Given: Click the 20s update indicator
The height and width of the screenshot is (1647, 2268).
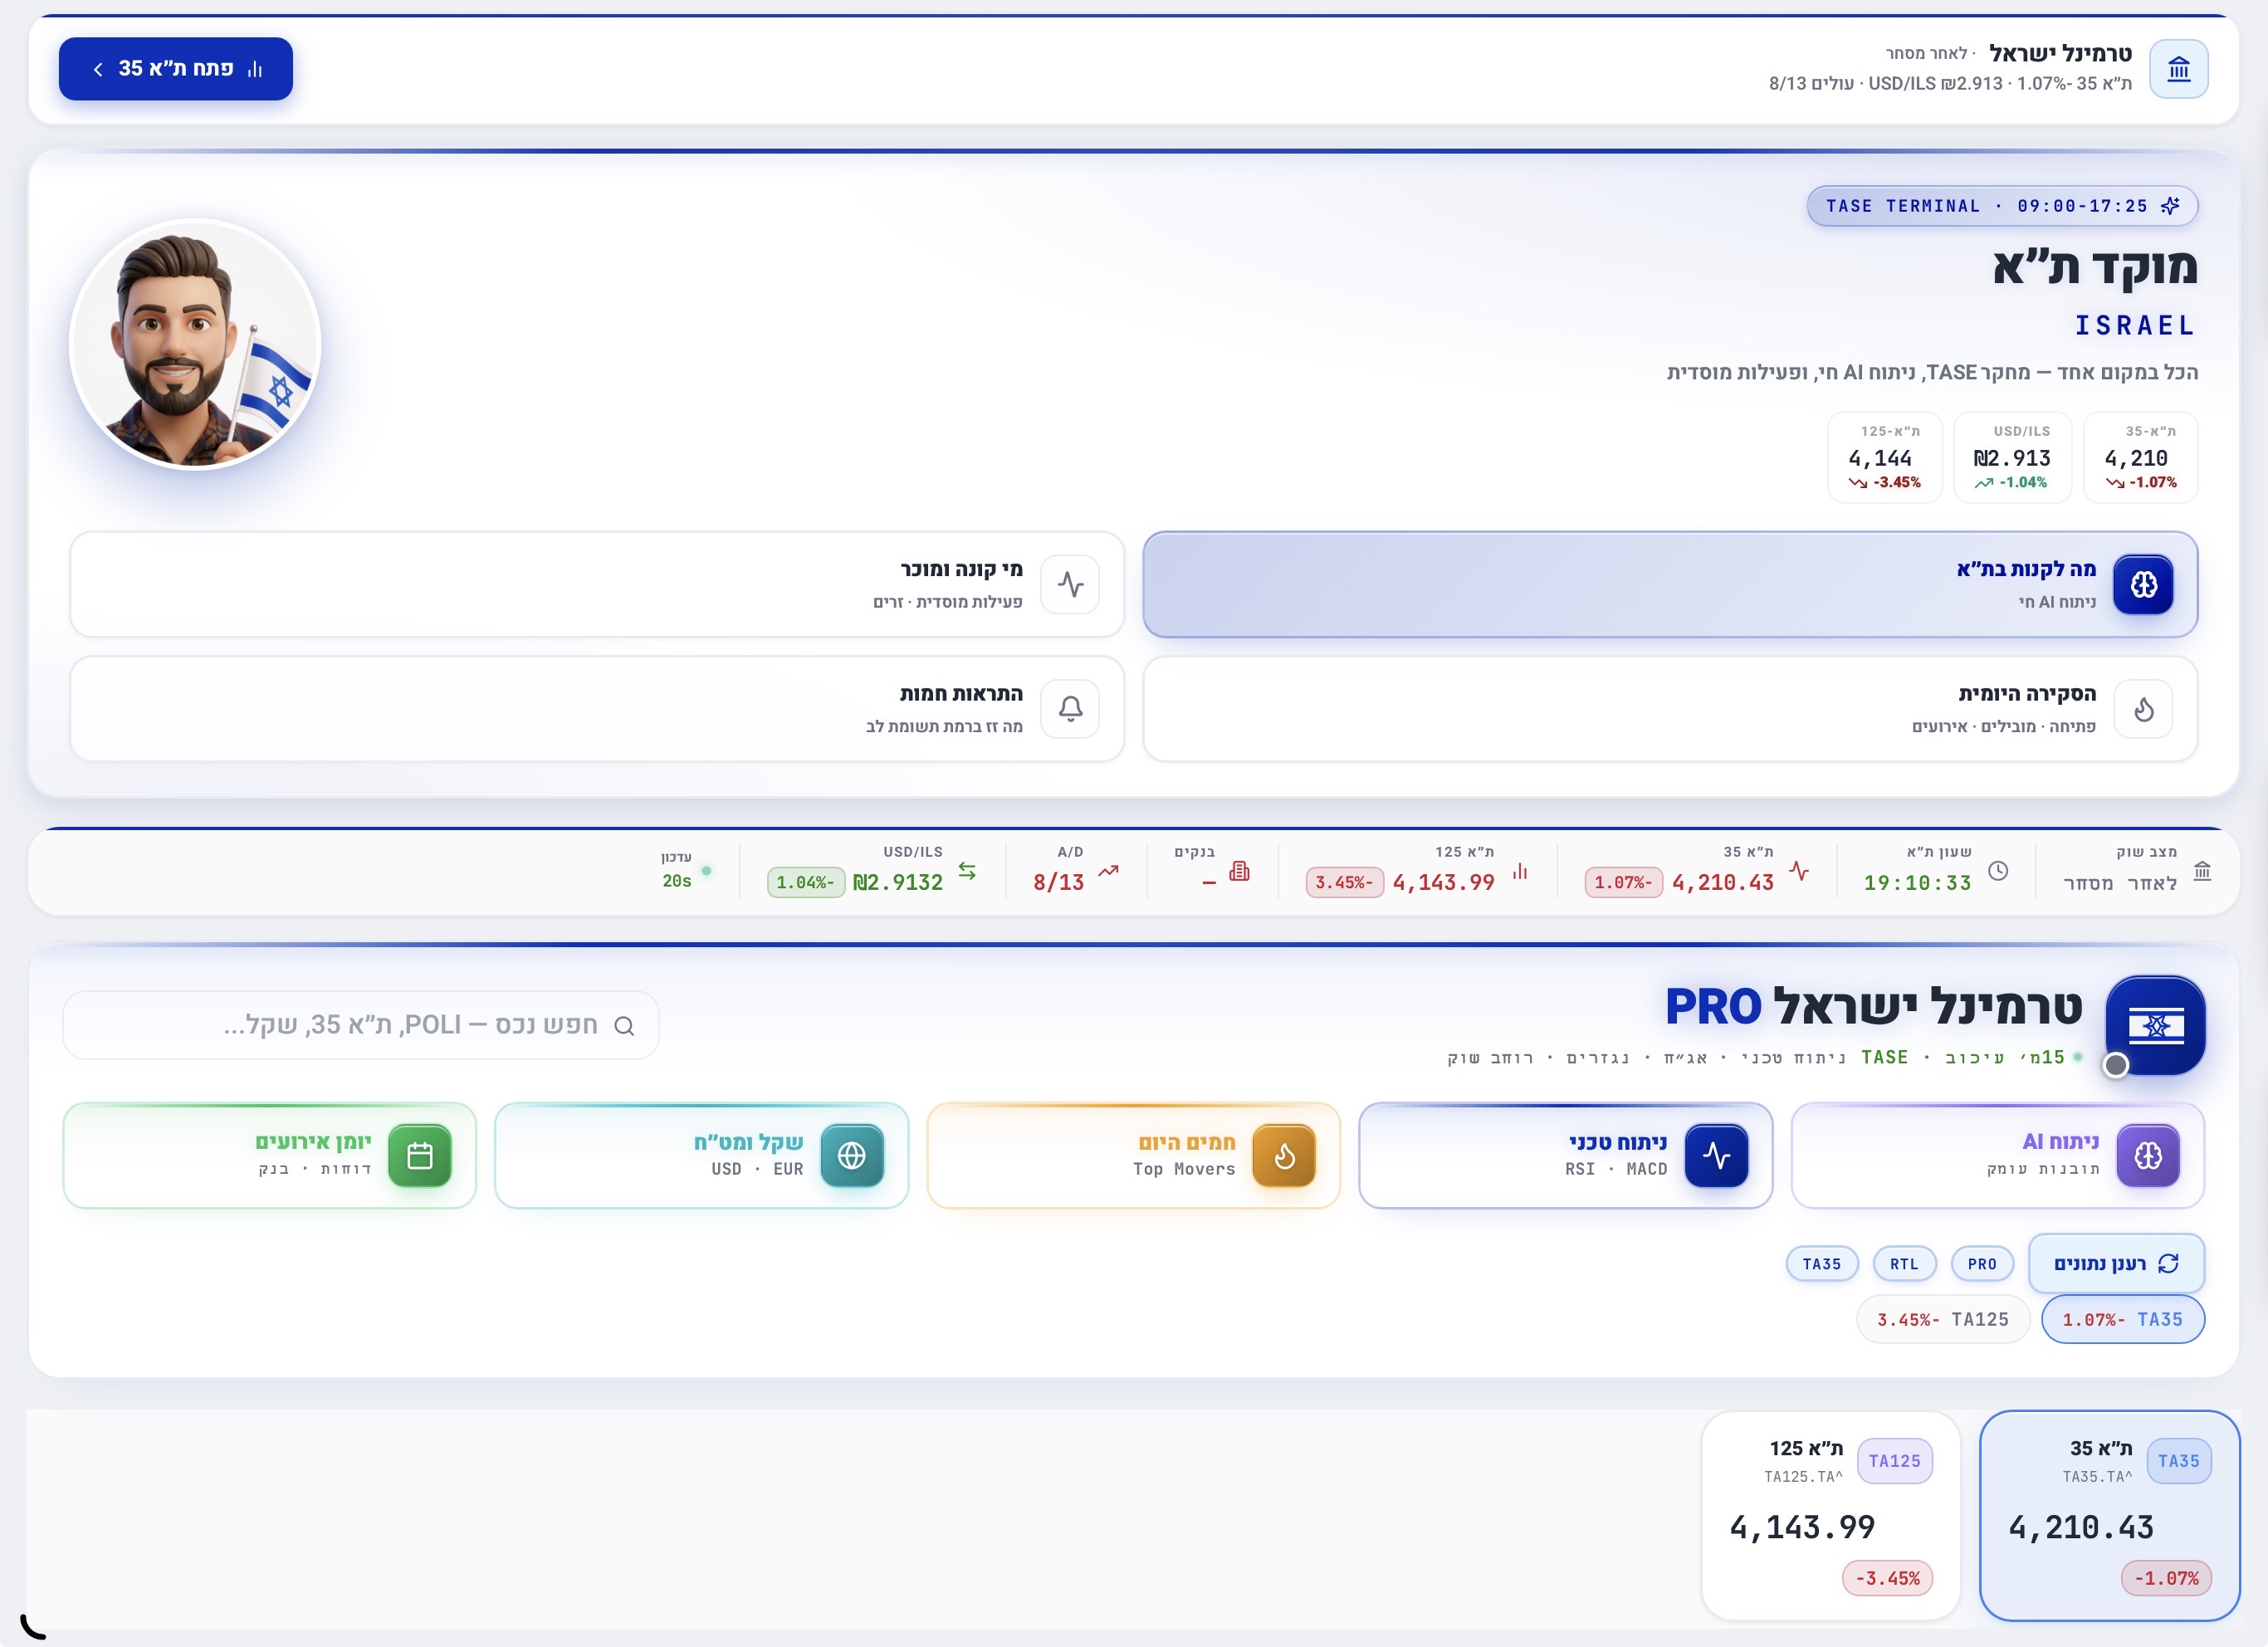Looking at the screenshot, I should (x=686, y=871).
